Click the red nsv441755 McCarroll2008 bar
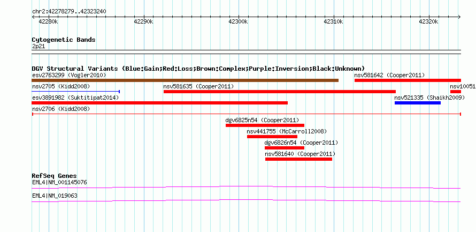Viewport: 476px width, 232px height. [272, 137]
